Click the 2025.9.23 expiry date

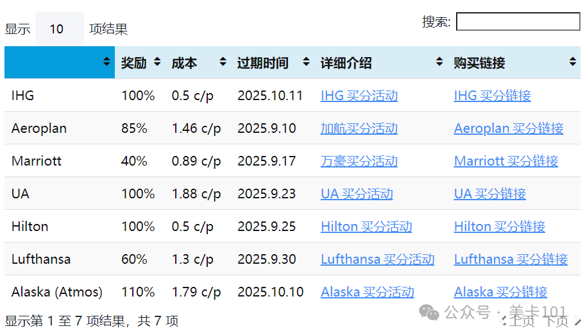tap(267, 194)
